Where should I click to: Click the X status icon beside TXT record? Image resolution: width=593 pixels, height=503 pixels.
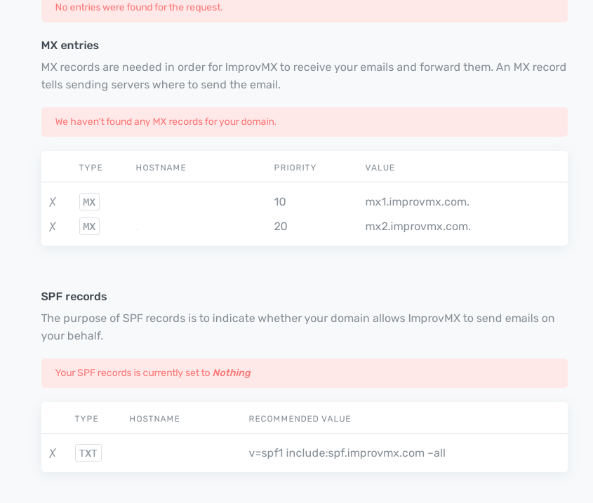click(x=53, y=453)
